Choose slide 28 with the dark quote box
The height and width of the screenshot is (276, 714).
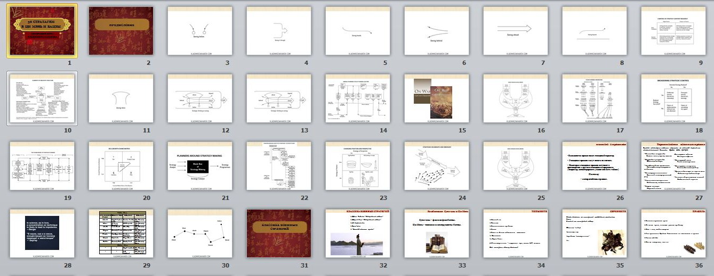point(42,233)
